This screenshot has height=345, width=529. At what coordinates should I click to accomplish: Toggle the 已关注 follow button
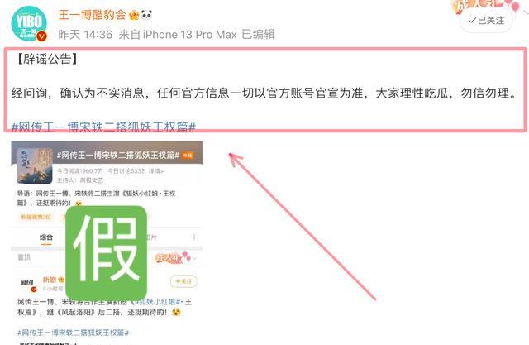486,21
